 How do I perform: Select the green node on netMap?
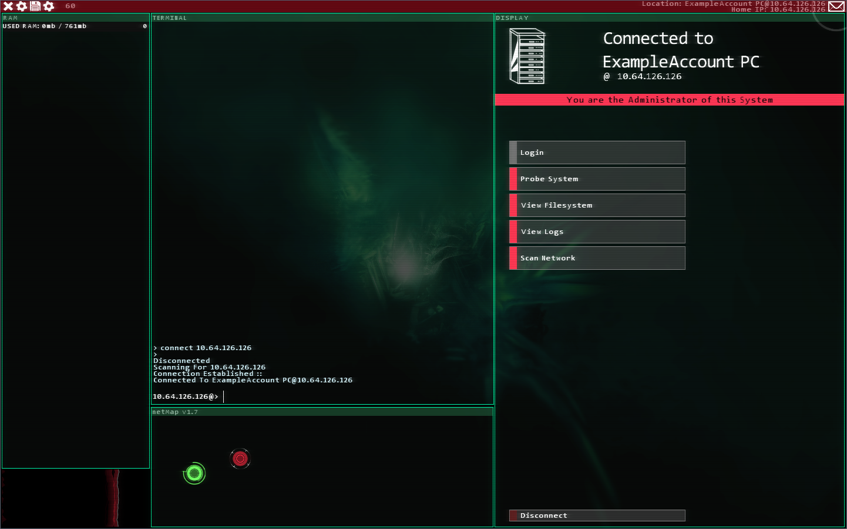[x=194, y=473]
